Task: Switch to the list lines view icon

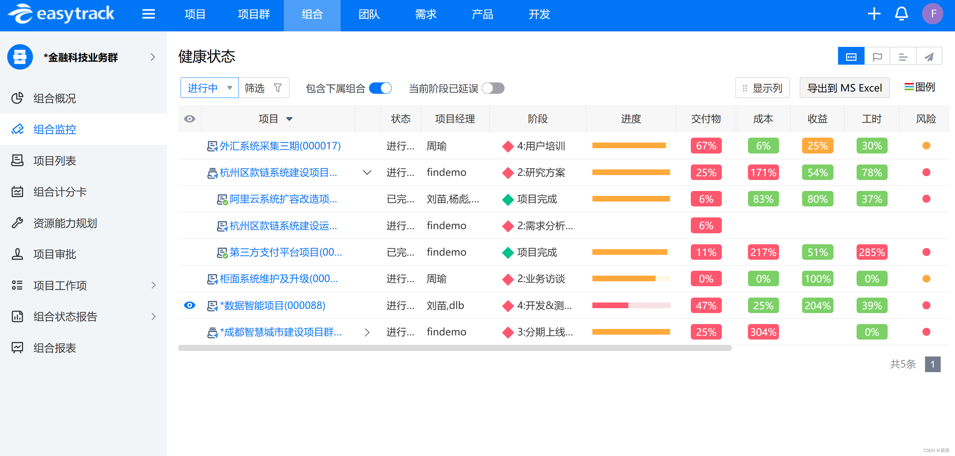Action: pyautogui.click(x=903, y=56)
